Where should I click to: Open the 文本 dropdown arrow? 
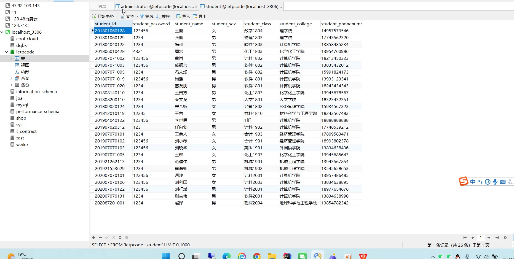(x=137, y=16)
